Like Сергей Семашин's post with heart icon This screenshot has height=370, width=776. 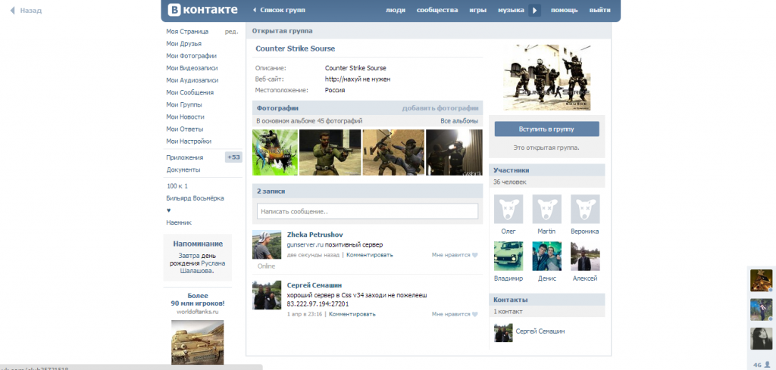(474, 313)
